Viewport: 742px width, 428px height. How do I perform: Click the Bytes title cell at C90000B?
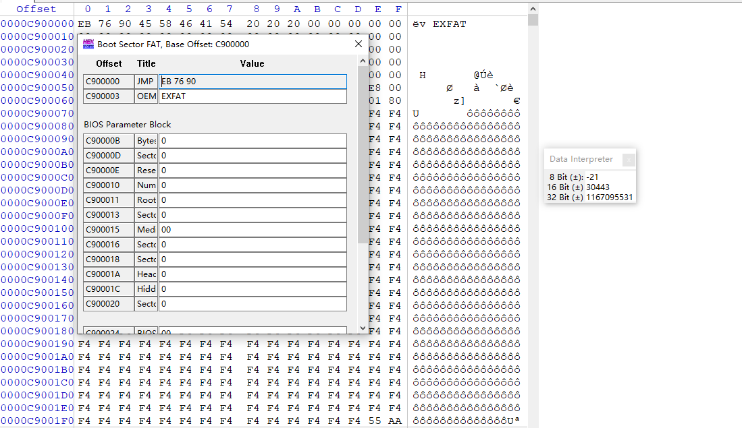(x=147, y=141)
